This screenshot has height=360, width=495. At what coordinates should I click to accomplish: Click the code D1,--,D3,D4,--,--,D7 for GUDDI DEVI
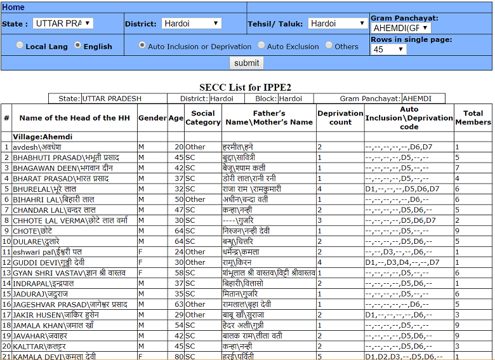tap(402, 262)
